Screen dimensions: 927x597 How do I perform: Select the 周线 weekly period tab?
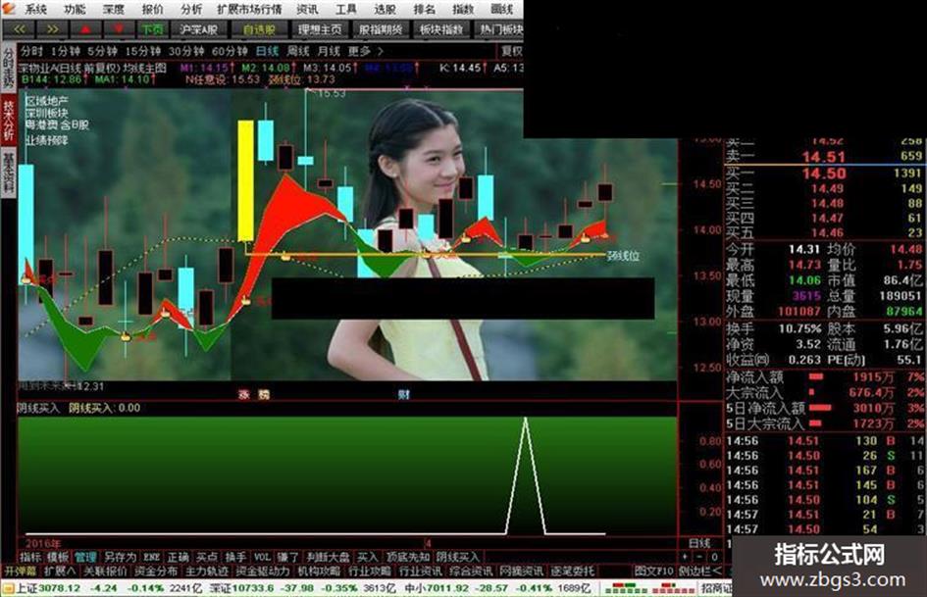[x=298, y=51]
